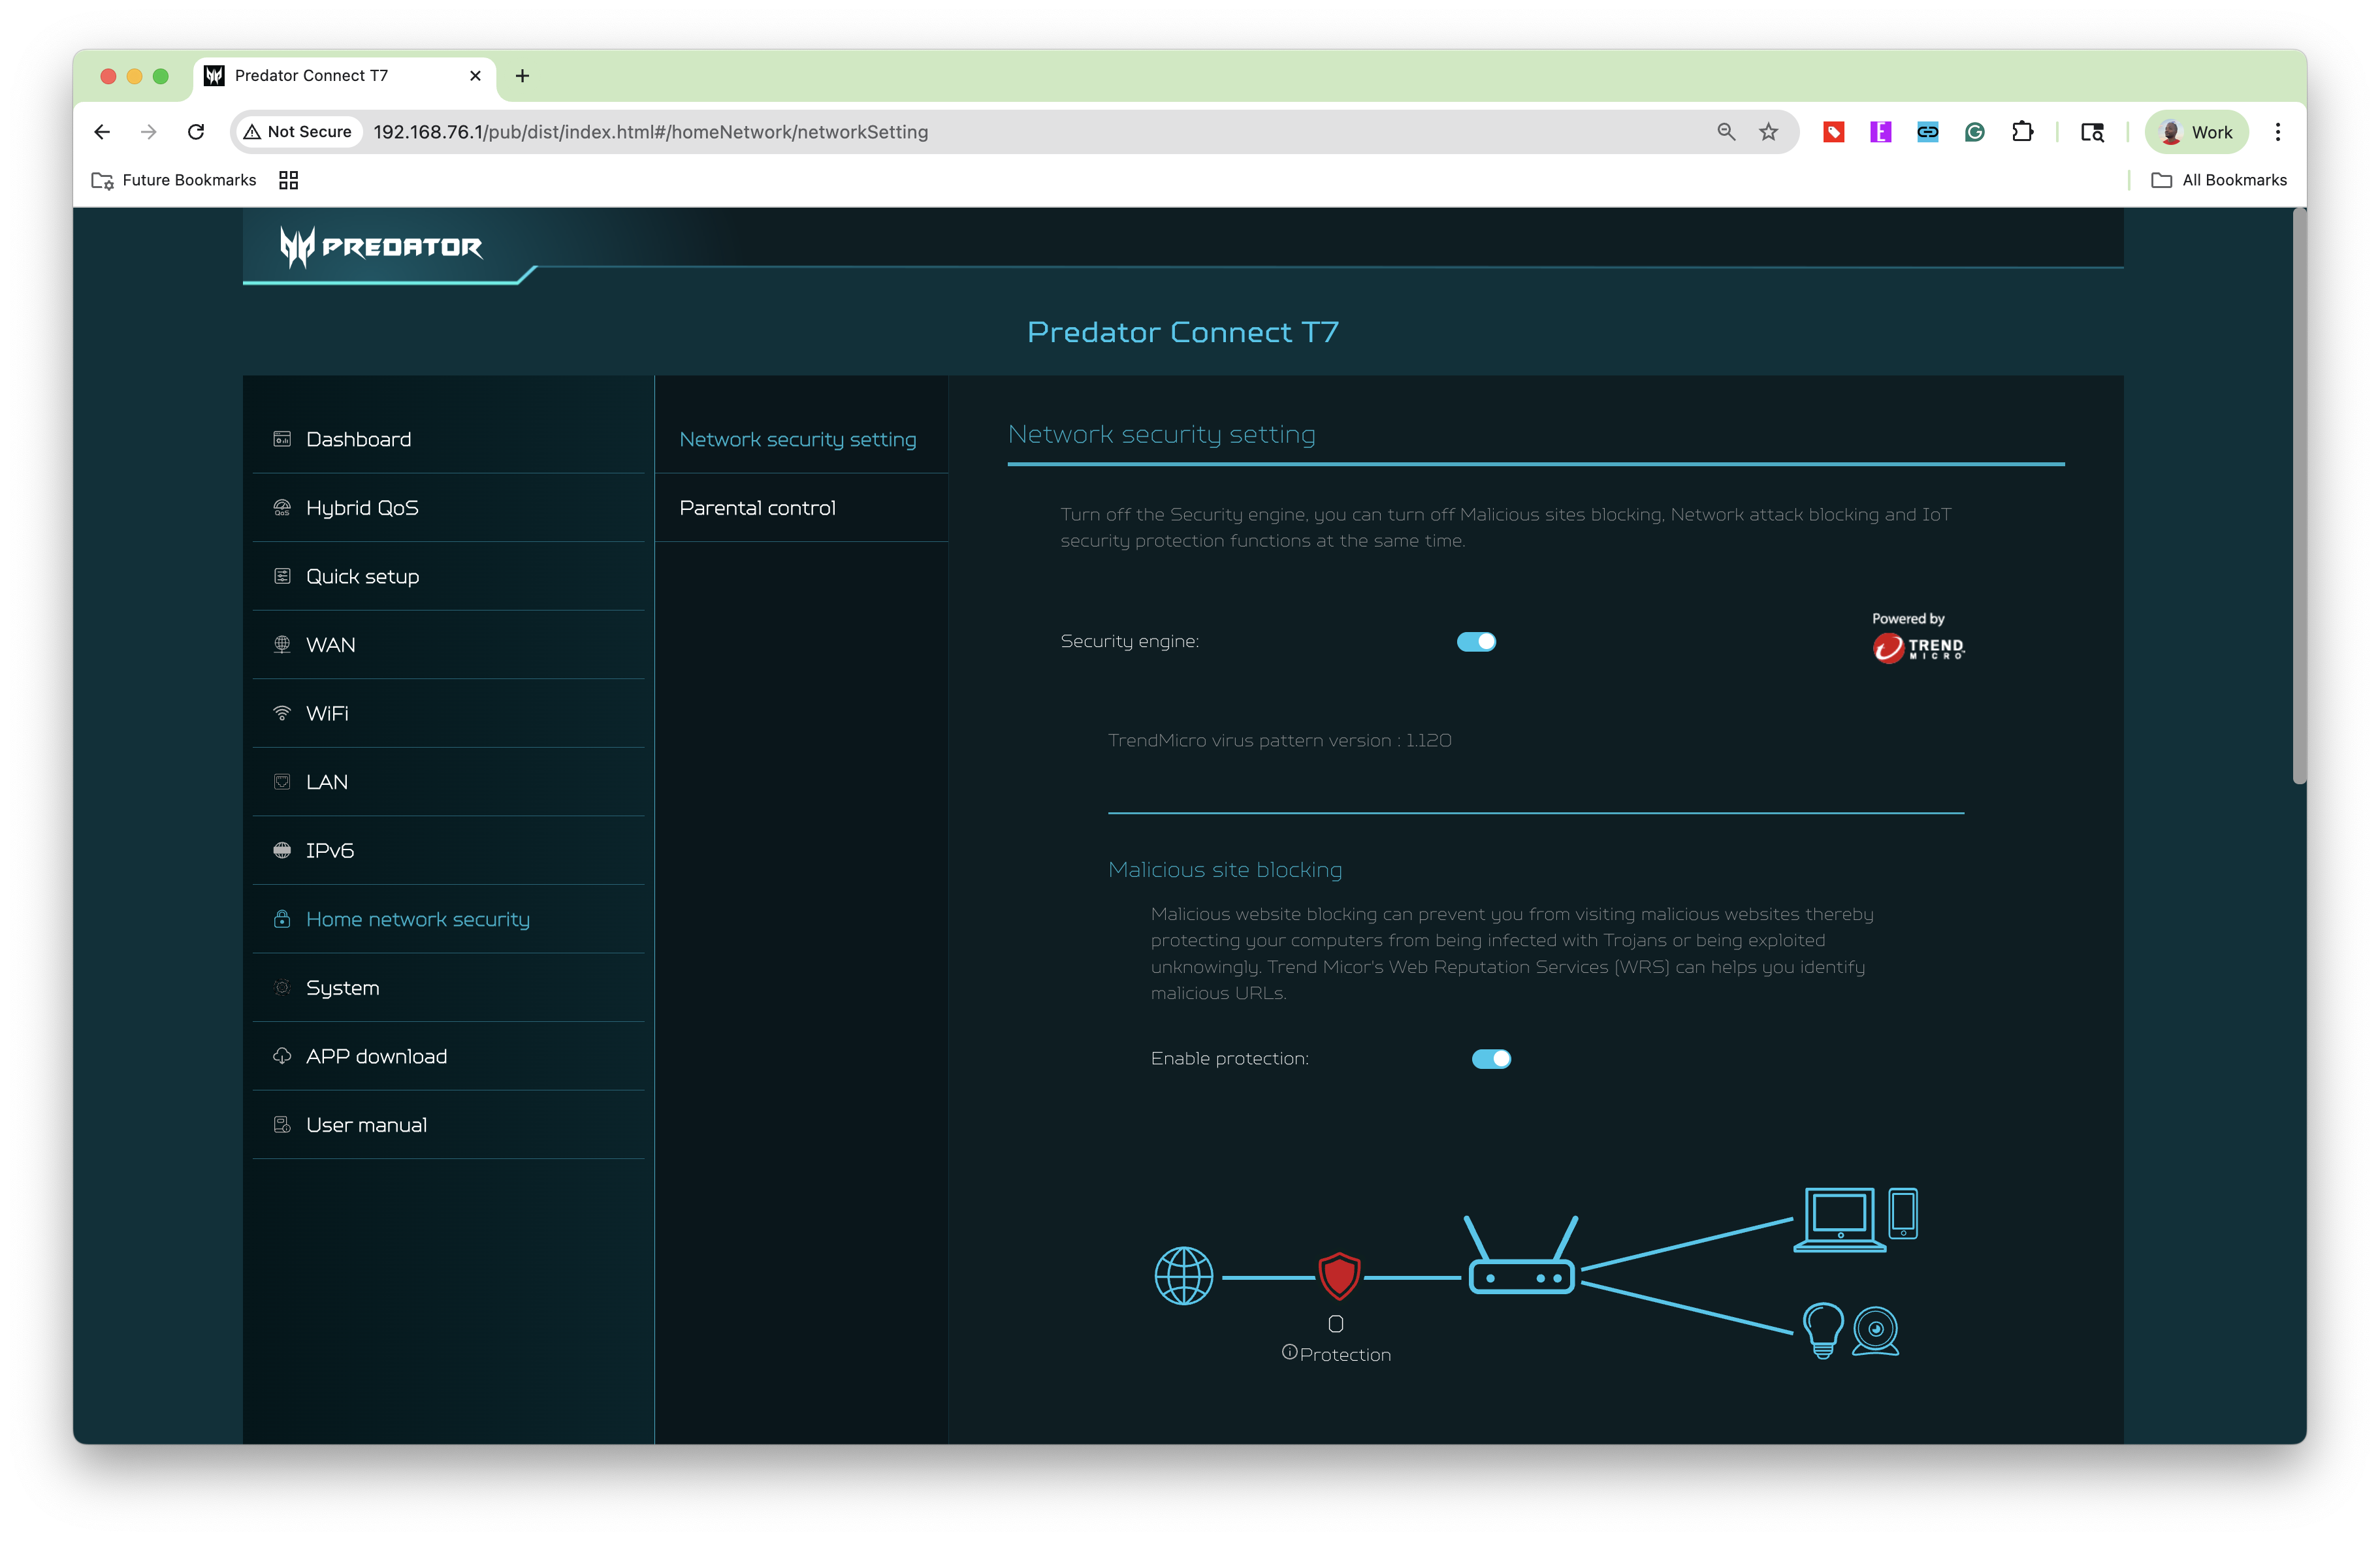
Task: Open the tab search icon
Action: click(2092, 132)
